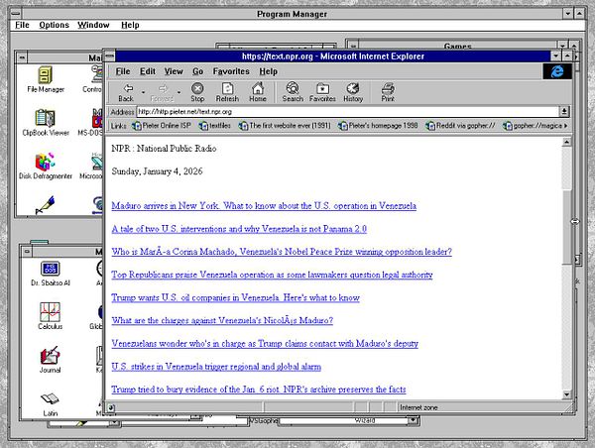The image size is (595, 448).
Task: Open Program Manager's Help menu
Action: tap(130, 25)
